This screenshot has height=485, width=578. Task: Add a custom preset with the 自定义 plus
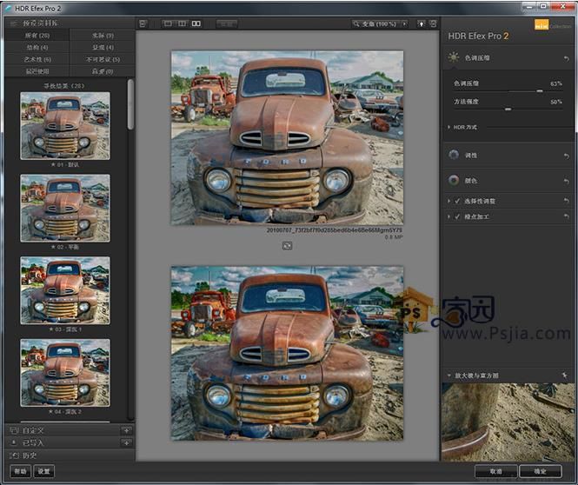pos(127,430)
